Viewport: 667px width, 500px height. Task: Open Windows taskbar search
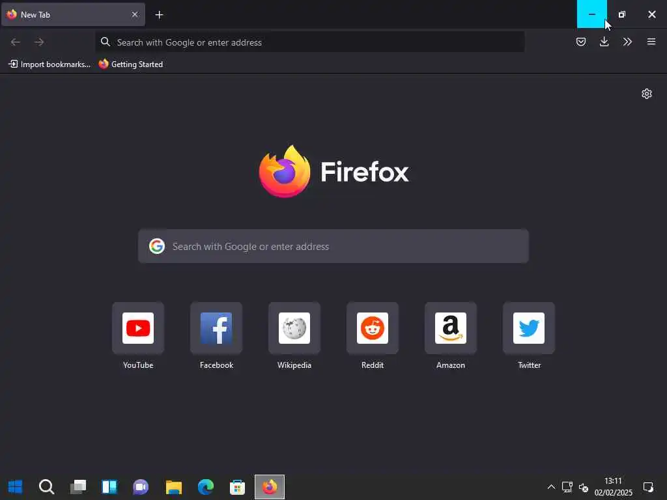click(x=46, y=487)
